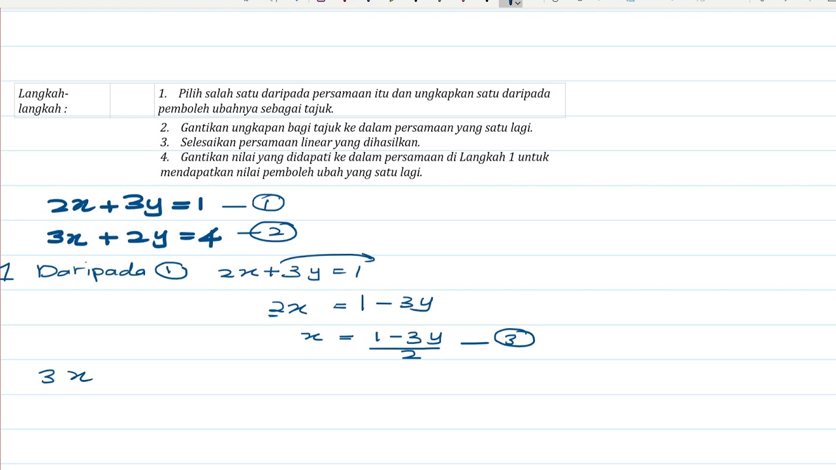Viewport: 836px width, 470px height.
Task: Select the handwritten equation 2x+3y=1 labelled ①
Action: pyautogui.click(x=166, y=204)
